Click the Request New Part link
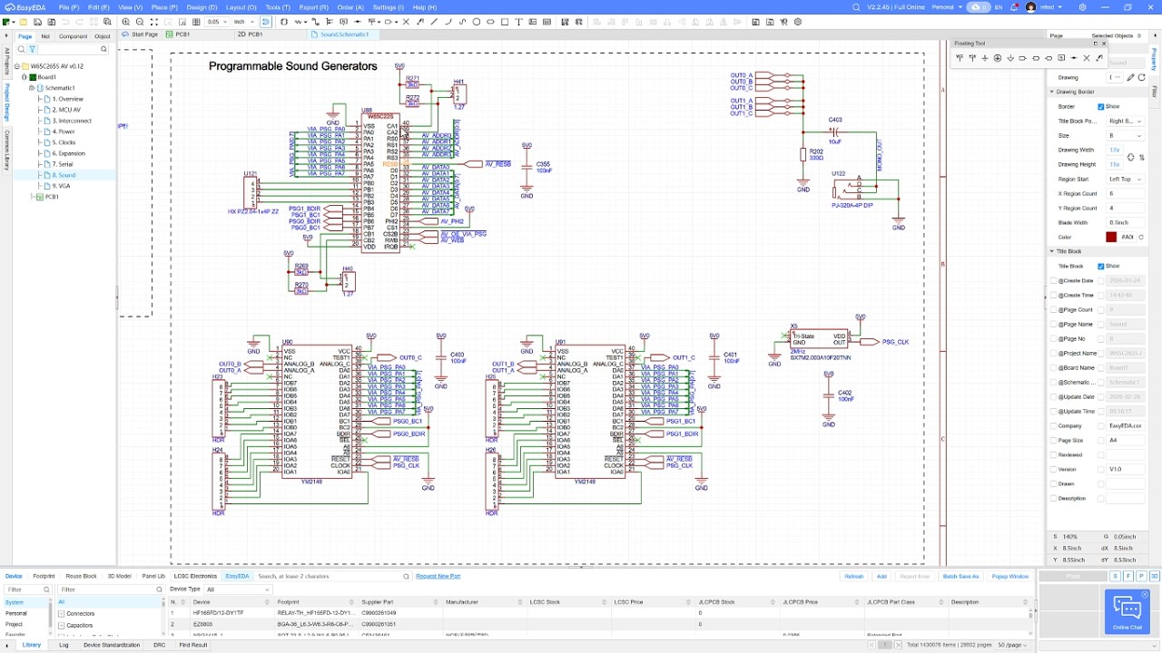 click(x=438, y=576)
